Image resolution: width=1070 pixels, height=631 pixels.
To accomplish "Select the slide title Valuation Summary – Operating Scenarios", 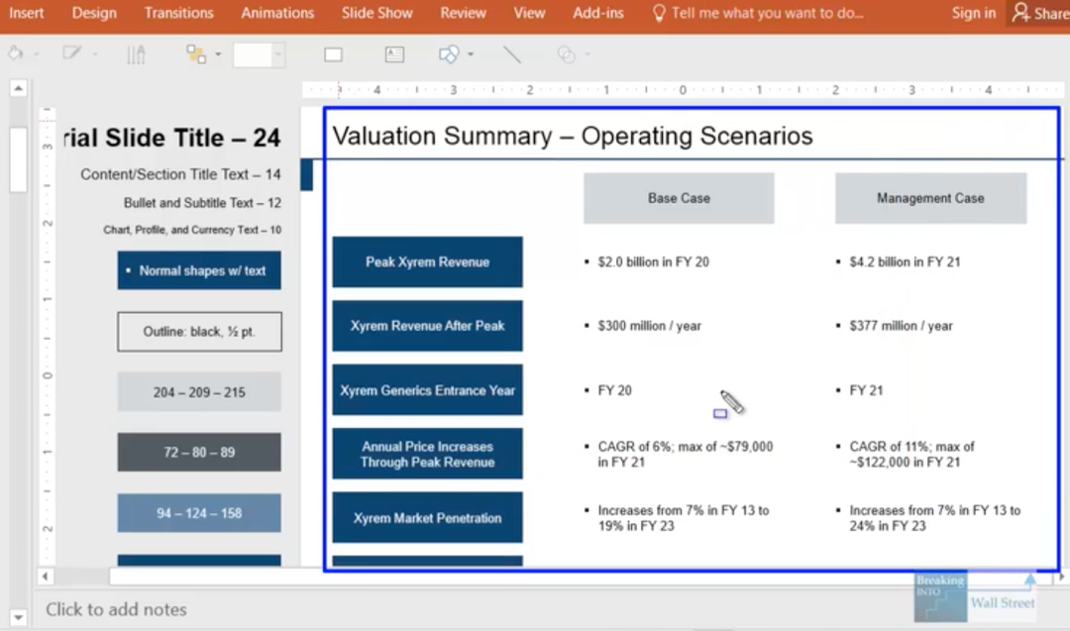I will pyautogui.click(x=573, y=136).
